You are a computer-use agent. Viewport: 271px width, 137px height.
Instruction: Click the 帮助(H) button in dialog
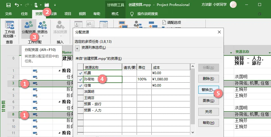[x=209, y=123]
